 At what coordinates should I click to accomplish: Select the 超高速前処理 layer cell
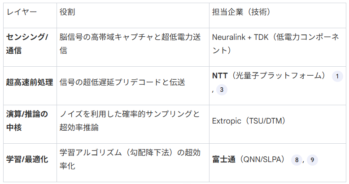(x=30, y=82)
